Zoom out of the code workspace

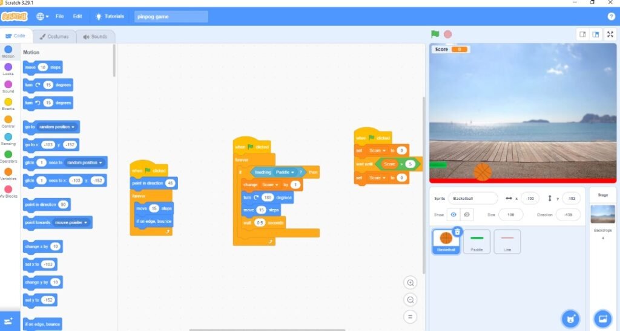(411, 300)
